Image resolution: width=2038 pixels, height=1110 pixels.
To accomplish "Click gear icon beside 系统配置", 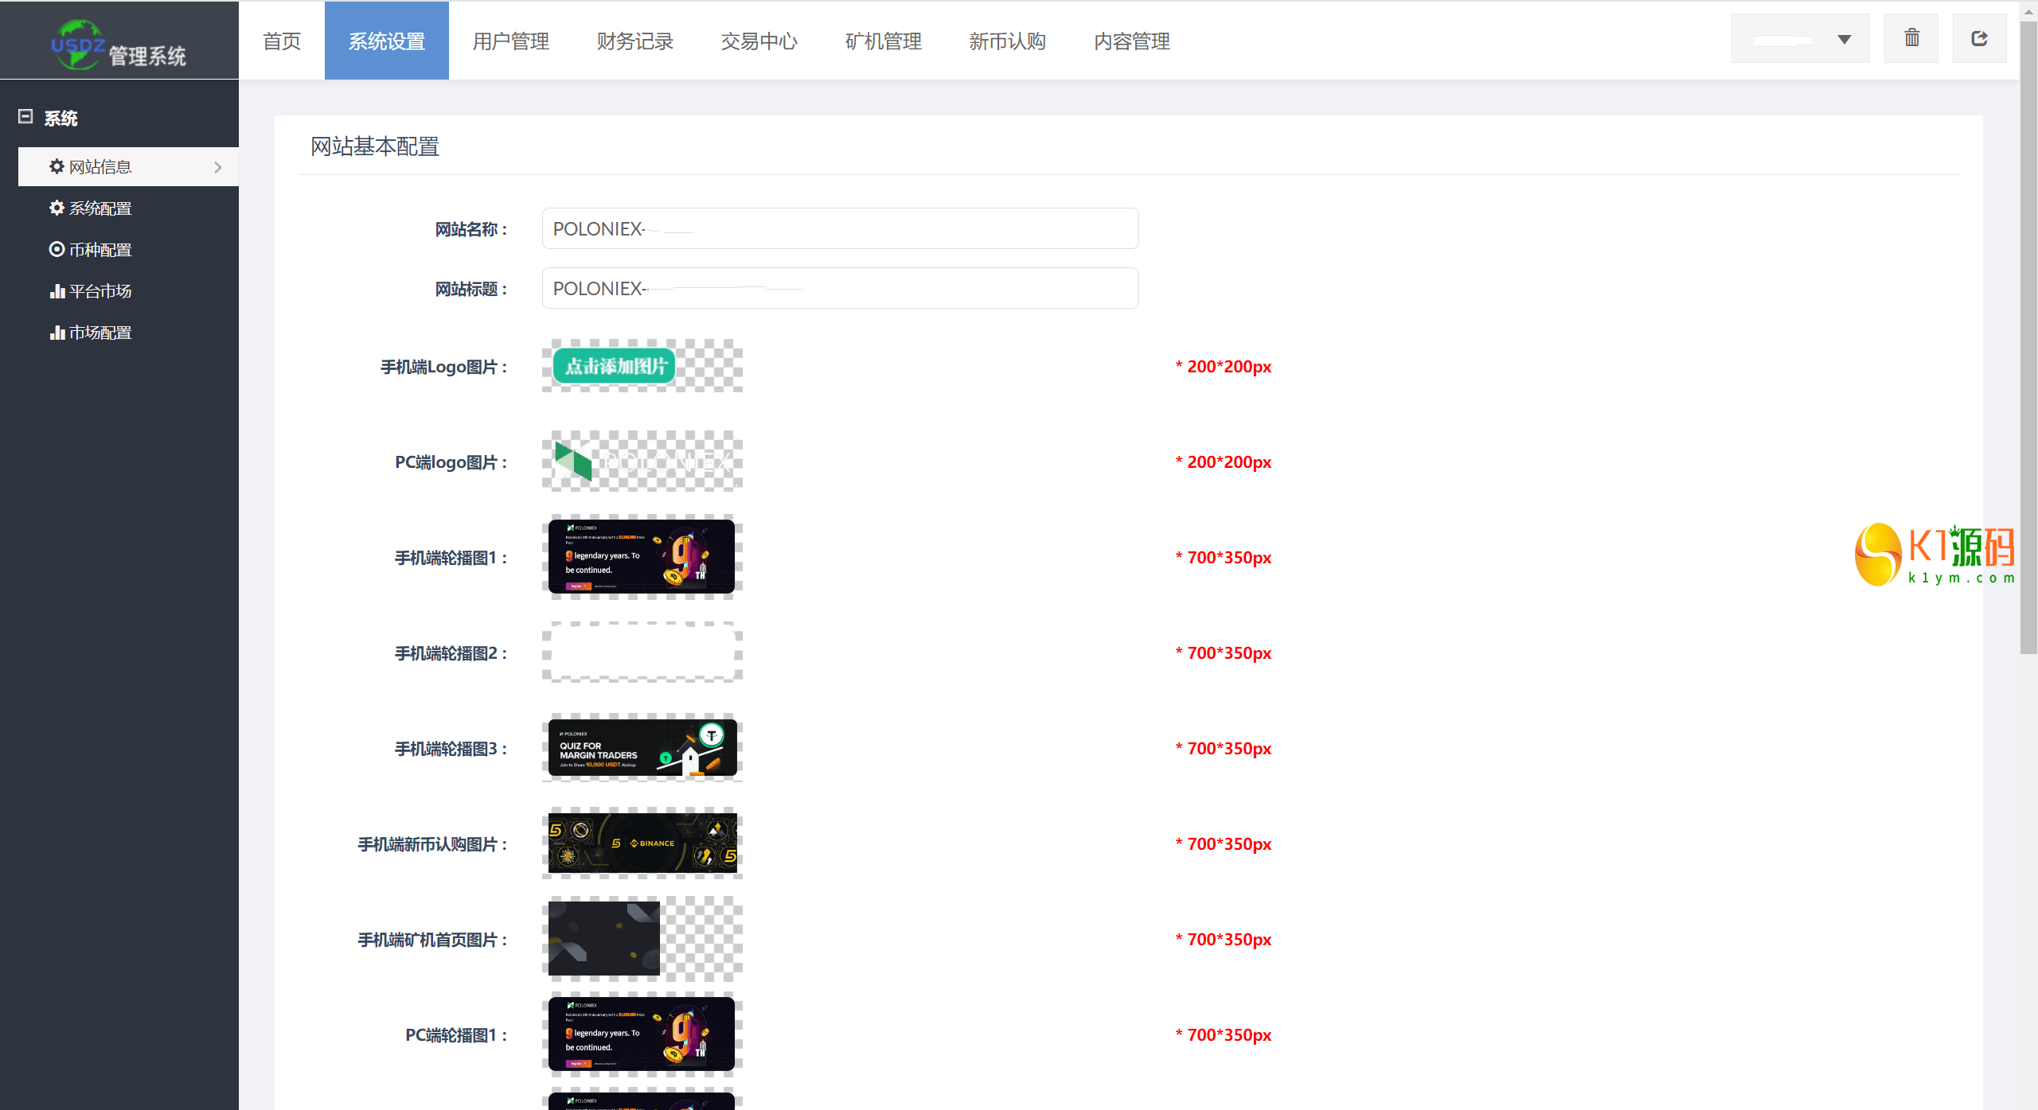I will [57, 208].
